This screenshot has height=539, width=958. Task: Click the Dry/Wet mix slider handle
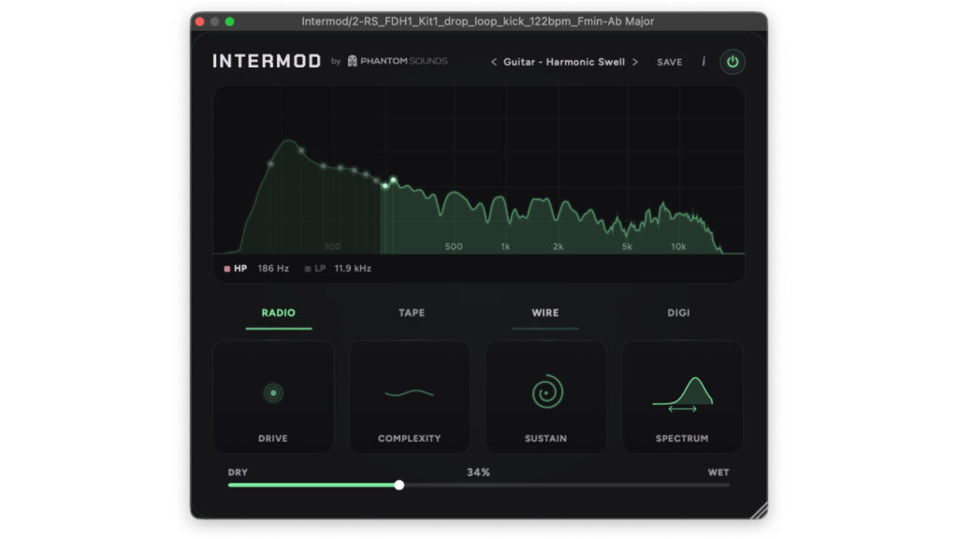click(x=399, y=485)
